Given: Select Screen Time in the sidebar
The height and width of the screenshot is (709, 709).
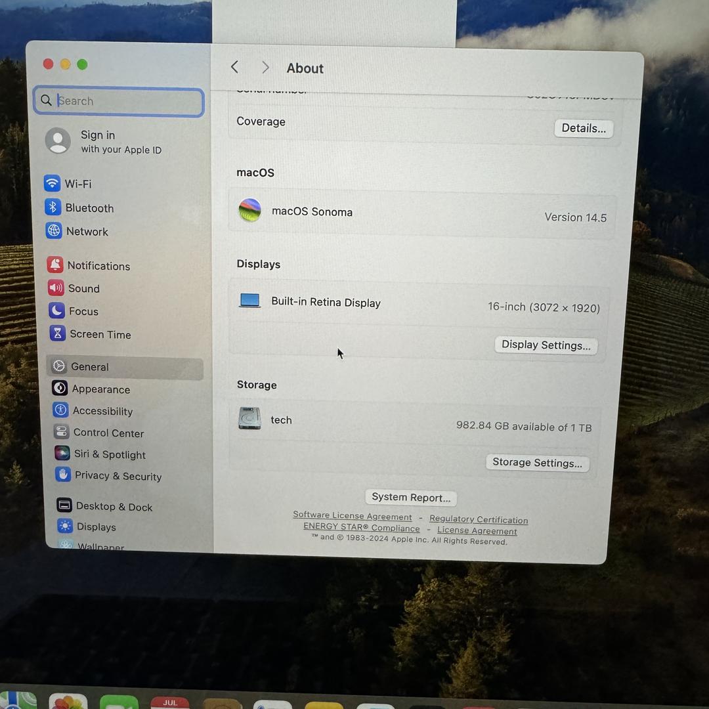Looking at the screenshot, I should pos(100,335).
